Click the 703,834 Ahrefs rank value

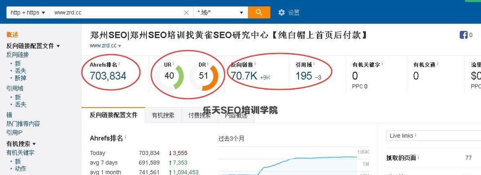pos(108,76)
